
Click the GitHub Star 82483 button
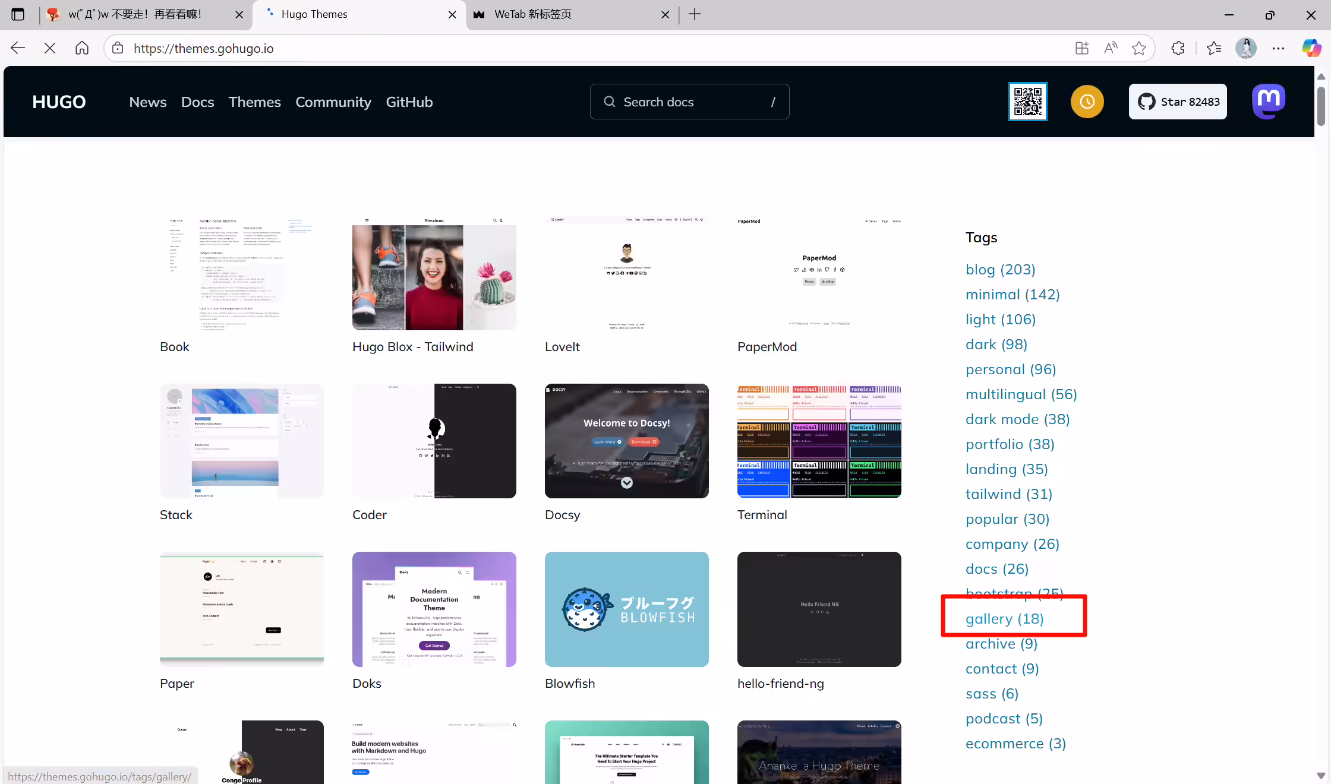point(1178,102)
